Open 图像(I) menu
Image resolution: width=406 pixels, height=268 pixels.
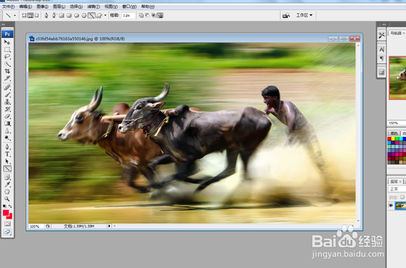click(x=42, y=6)
